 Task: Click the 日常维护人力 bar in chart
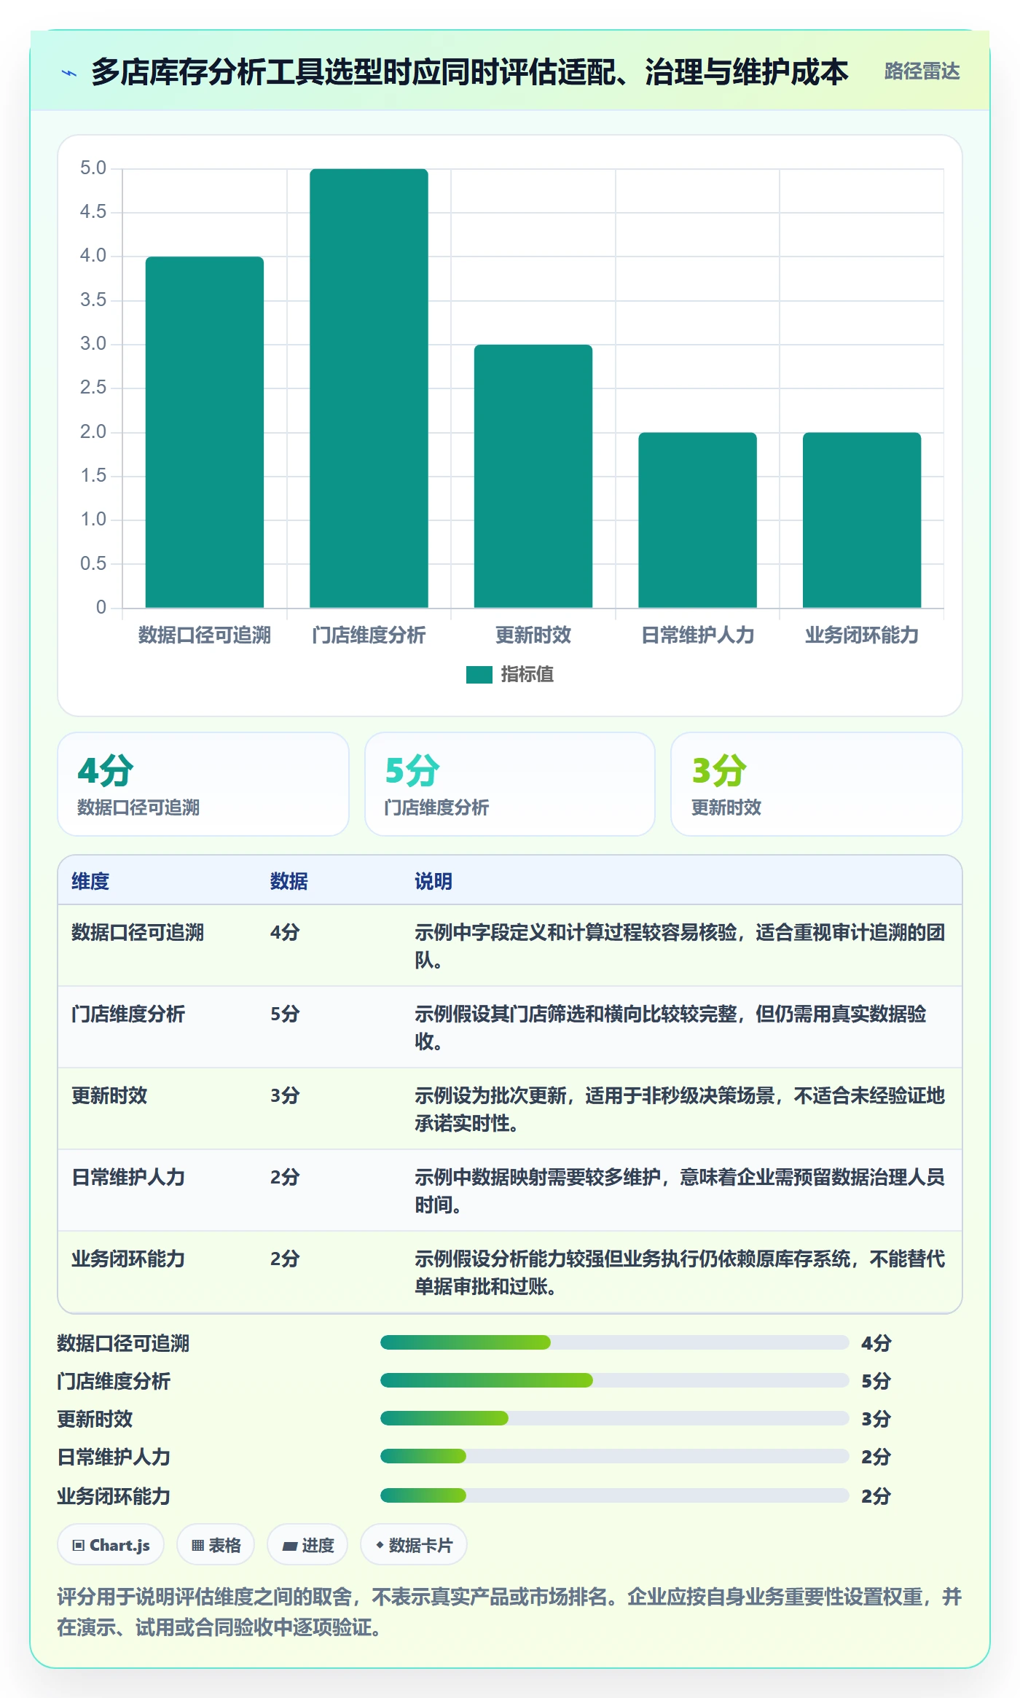click(x=698, y=520)
